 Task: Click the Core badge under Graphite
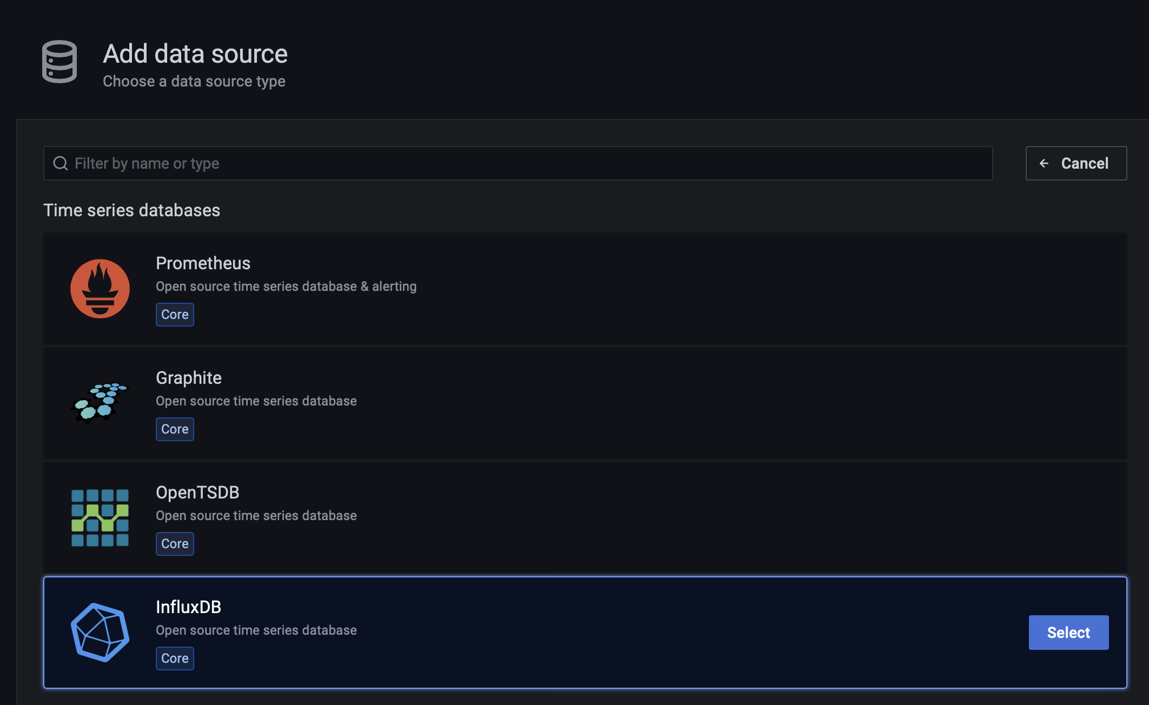pyautogui.click(x=175, y=429)
